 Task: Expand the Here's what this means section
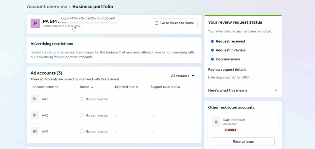tap(276, 90)
